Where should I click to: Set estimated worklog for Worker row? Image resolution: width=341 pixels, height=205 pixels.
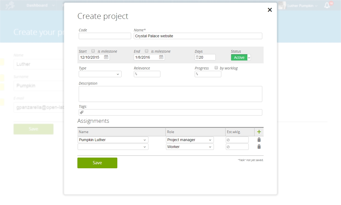click(237, 147)
